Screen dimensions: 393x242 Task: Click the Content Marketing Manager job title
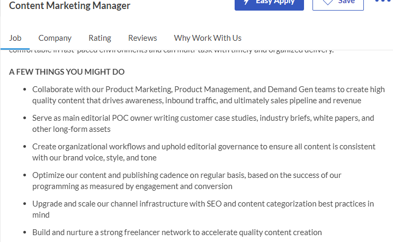click(70, 5)
